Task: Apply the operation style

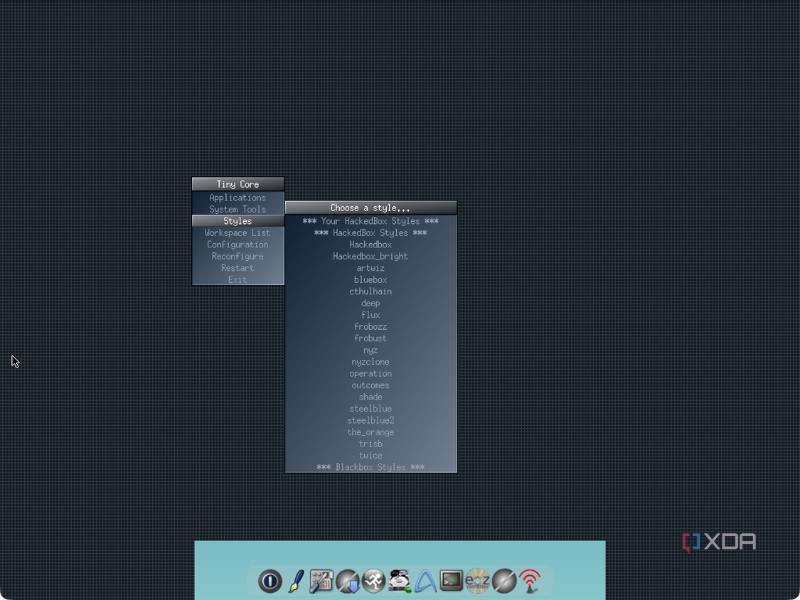Action: coord(371,373)
